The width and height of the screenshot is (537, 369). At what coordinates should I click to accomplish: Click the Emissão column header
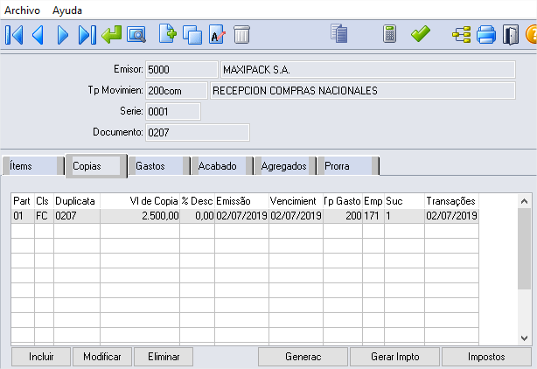point(241,201)
